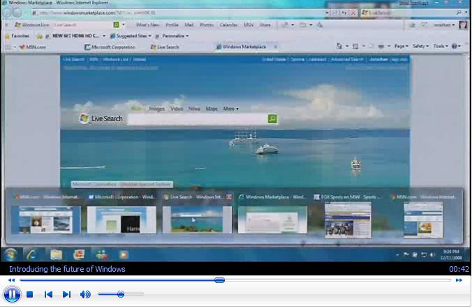Pause the video playback
The width and height of the screenshot is (472, 308).
12,294
